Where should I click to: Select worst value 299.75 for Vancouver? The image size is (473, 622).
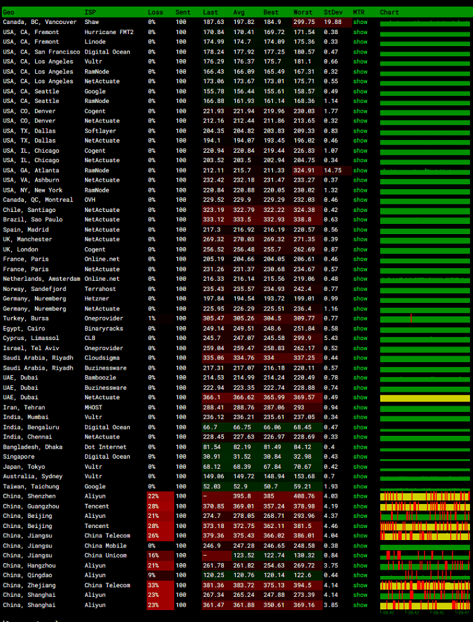coord(307,22)
